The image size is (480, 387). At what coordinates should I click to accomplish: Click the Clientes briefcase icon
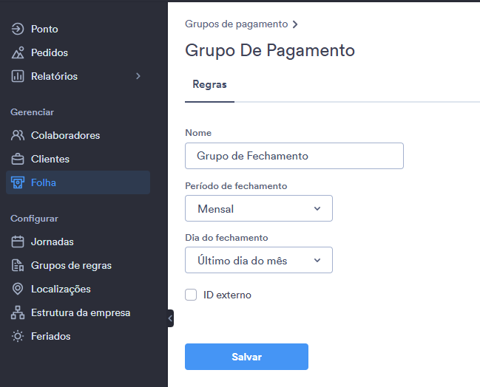click(18, 159)
